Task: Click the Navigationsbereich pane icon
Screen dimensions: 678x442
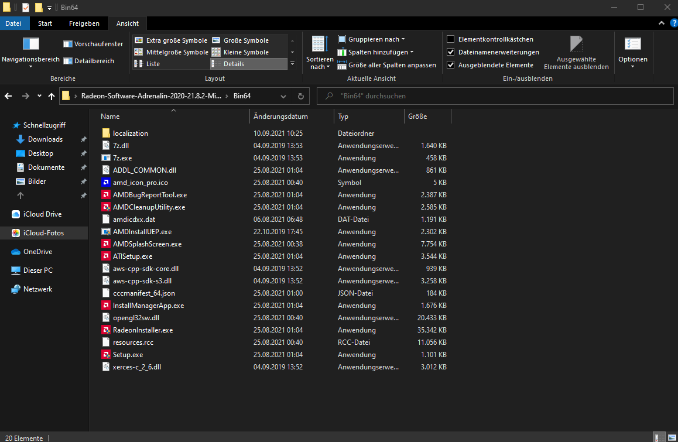Action: [x=30, y=44]
